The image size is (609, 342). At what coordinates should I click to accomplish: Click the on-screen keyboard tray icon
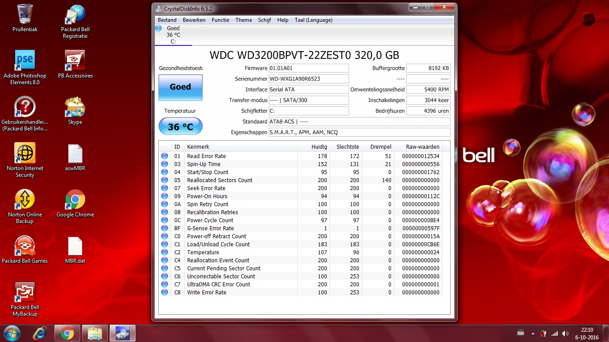pos(520,333)
